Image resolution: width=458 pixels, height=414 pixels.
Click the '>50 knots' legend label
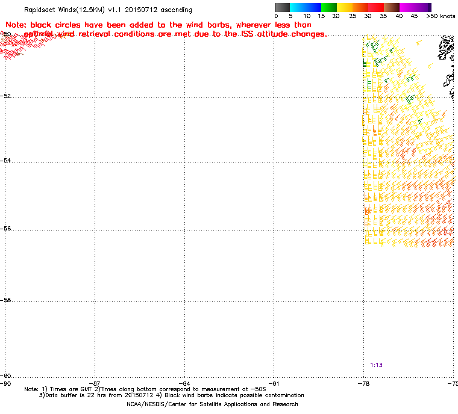point(441,16)
